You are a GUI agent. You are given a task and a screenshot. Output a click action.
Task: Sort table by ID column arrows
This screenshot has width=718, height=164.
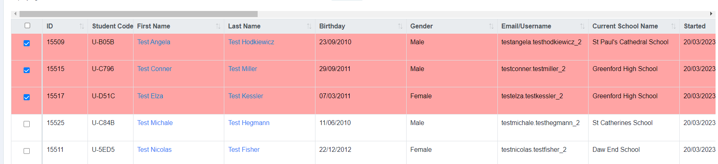click(82, 26)
